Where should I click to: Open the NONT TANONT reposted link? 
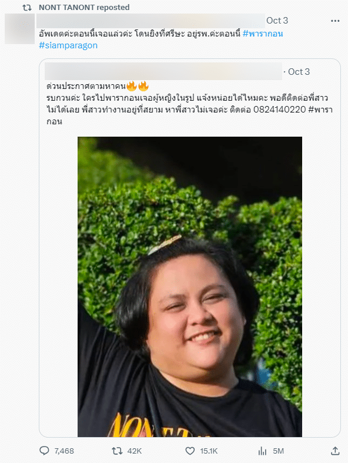point(84,8)
